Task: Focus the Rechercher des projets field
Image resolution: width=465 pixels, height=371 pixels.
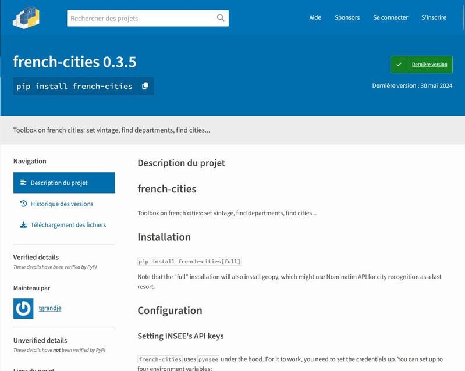Action: (148, 19)
